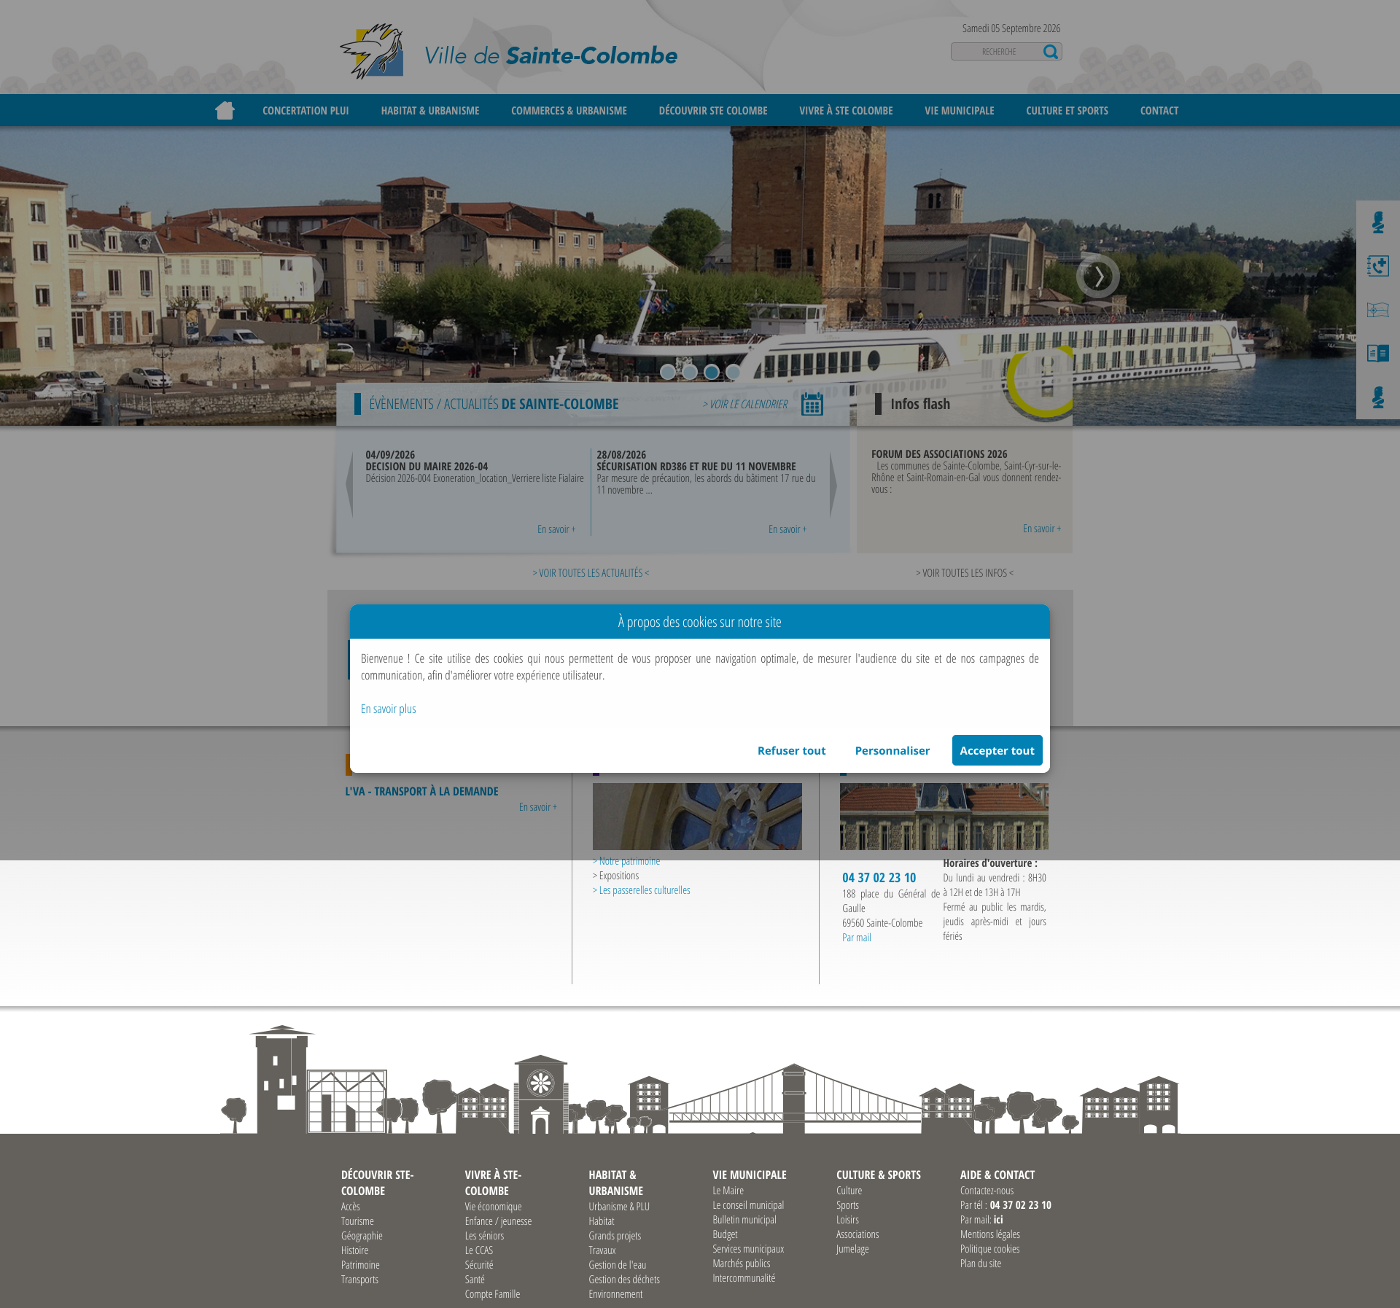
Task: Click the town hall building photo
Action: click(x=944, y=817)
